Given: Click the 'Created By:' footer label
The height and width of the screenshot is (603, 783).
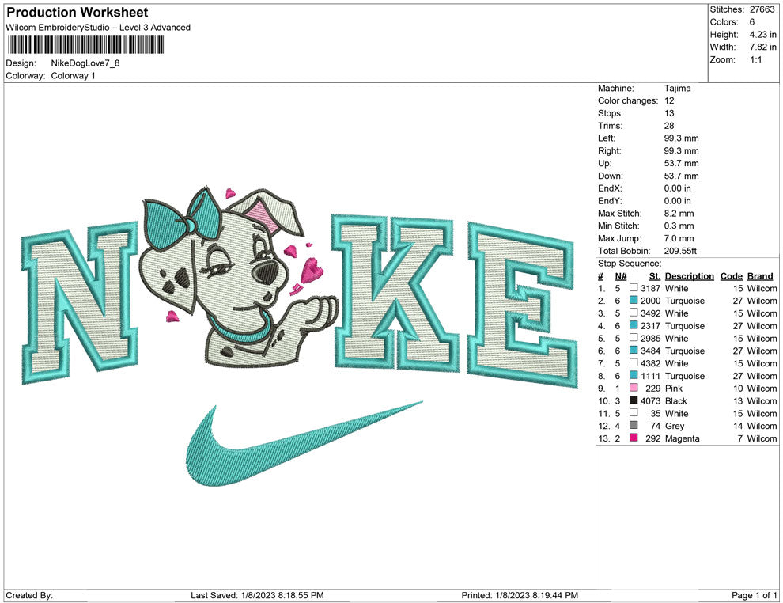Looking at the screenshot, I should pos(29,595).
